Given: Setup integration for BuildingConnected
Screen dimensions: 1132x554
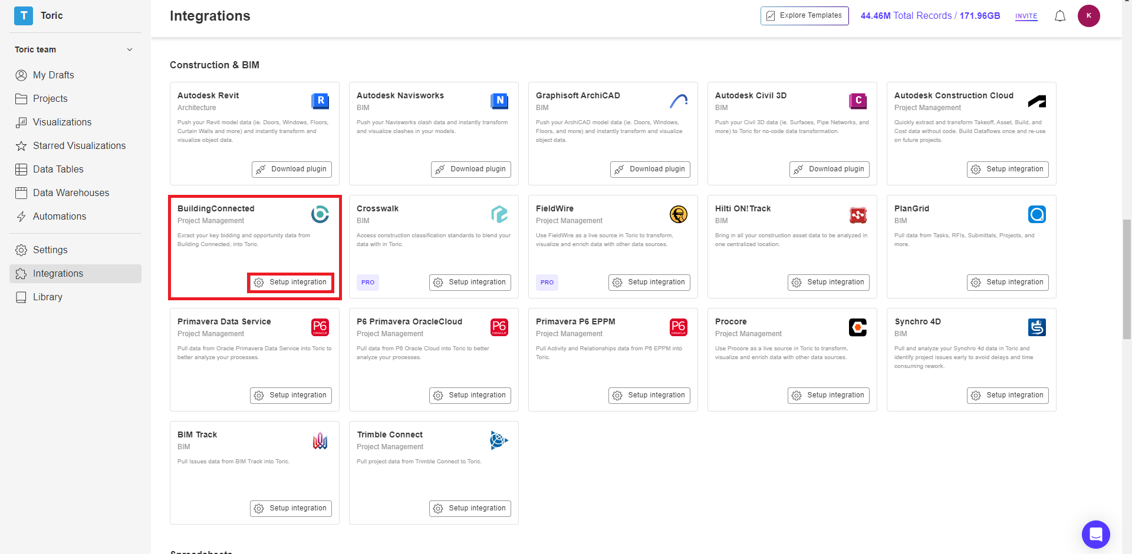Looking at the screenshot, I should (291, 282).
